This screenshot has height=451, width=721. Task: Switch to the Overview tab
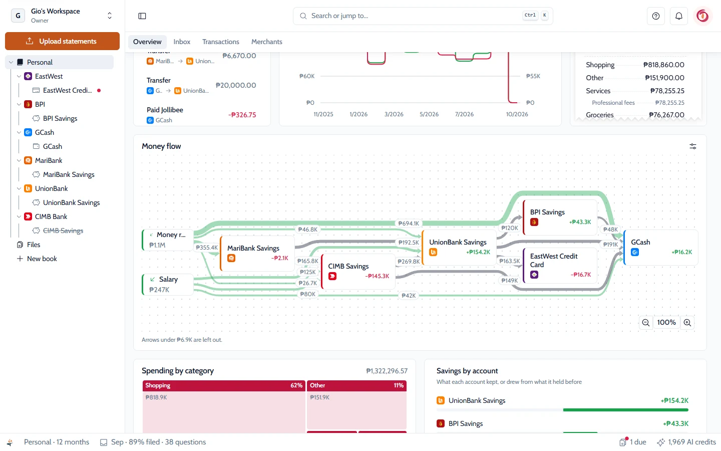(x=147, y=42)
